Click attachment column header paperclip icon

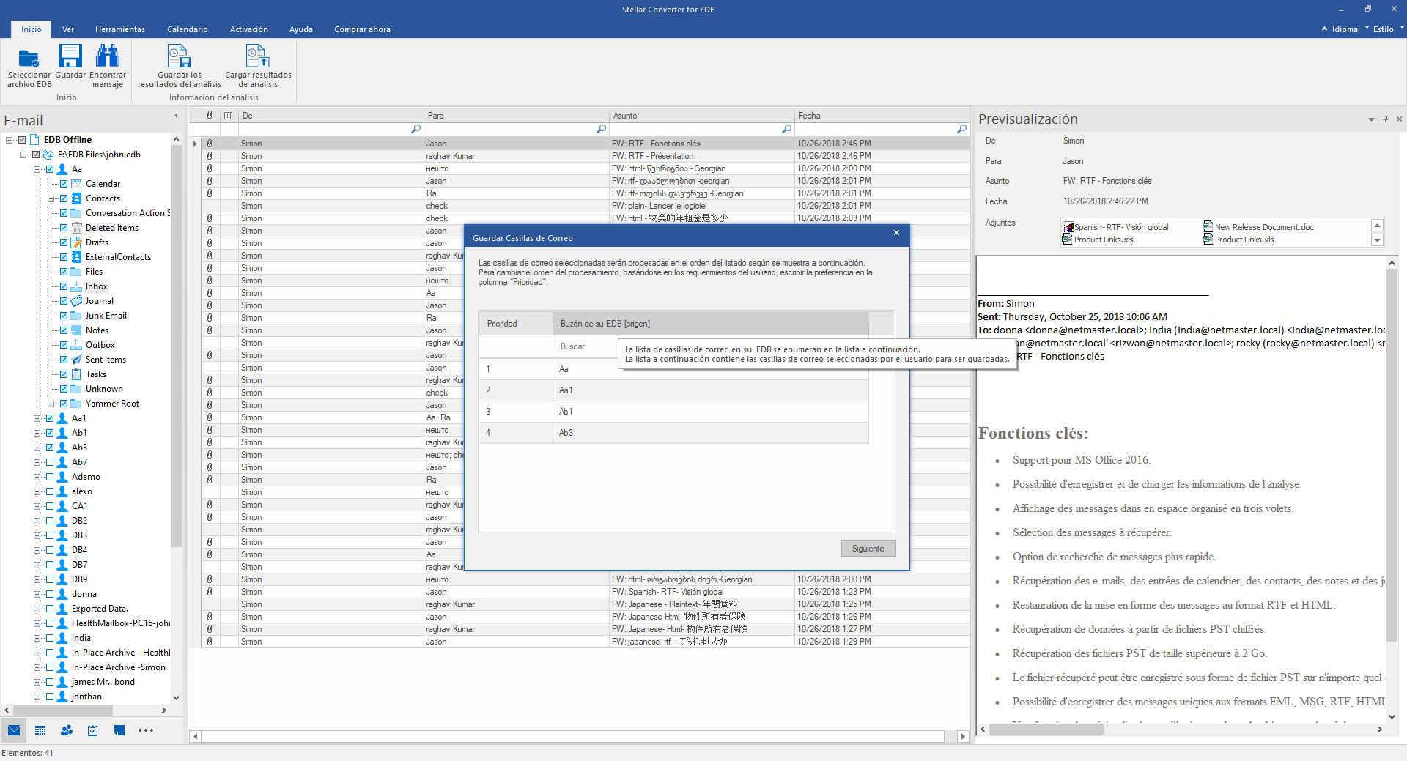pyautogui.click(x=210, y=115)
